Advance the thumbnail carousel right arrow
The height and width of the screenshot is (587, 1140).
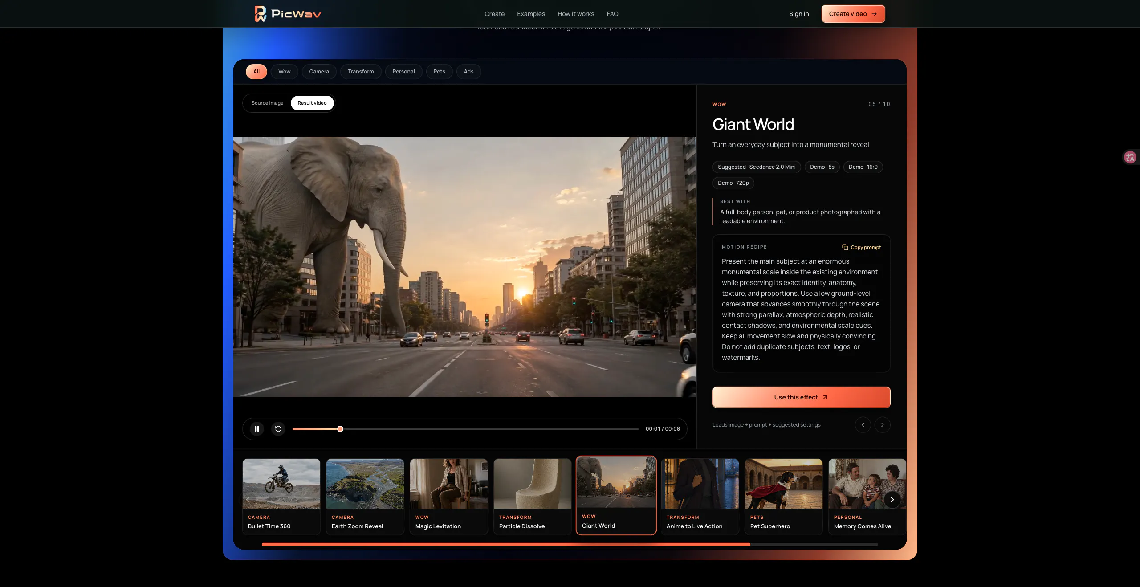pos(892,500)
